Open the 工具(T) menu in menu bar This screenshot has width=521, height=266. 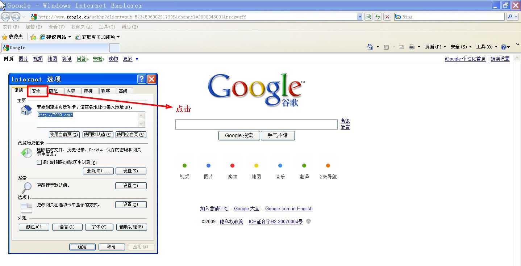click(x=107, y=27)
